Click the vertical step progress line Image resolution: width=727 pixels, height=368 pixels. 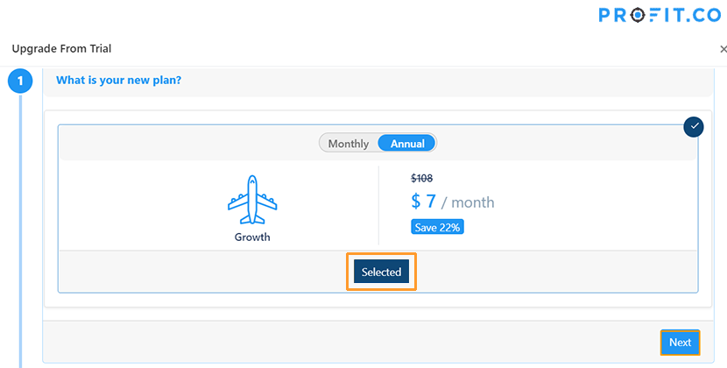pyautogui.click(x=20, y=231)
